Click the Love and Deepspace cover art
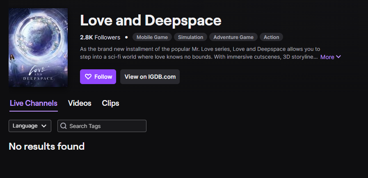 [x=38, y=48]
